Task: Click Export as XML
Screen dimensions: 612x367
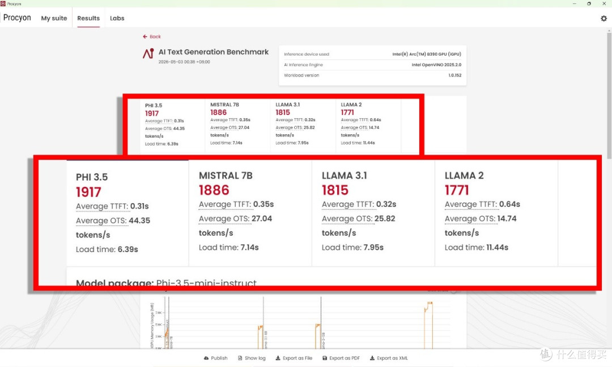Action: click(x=389, y=358)
